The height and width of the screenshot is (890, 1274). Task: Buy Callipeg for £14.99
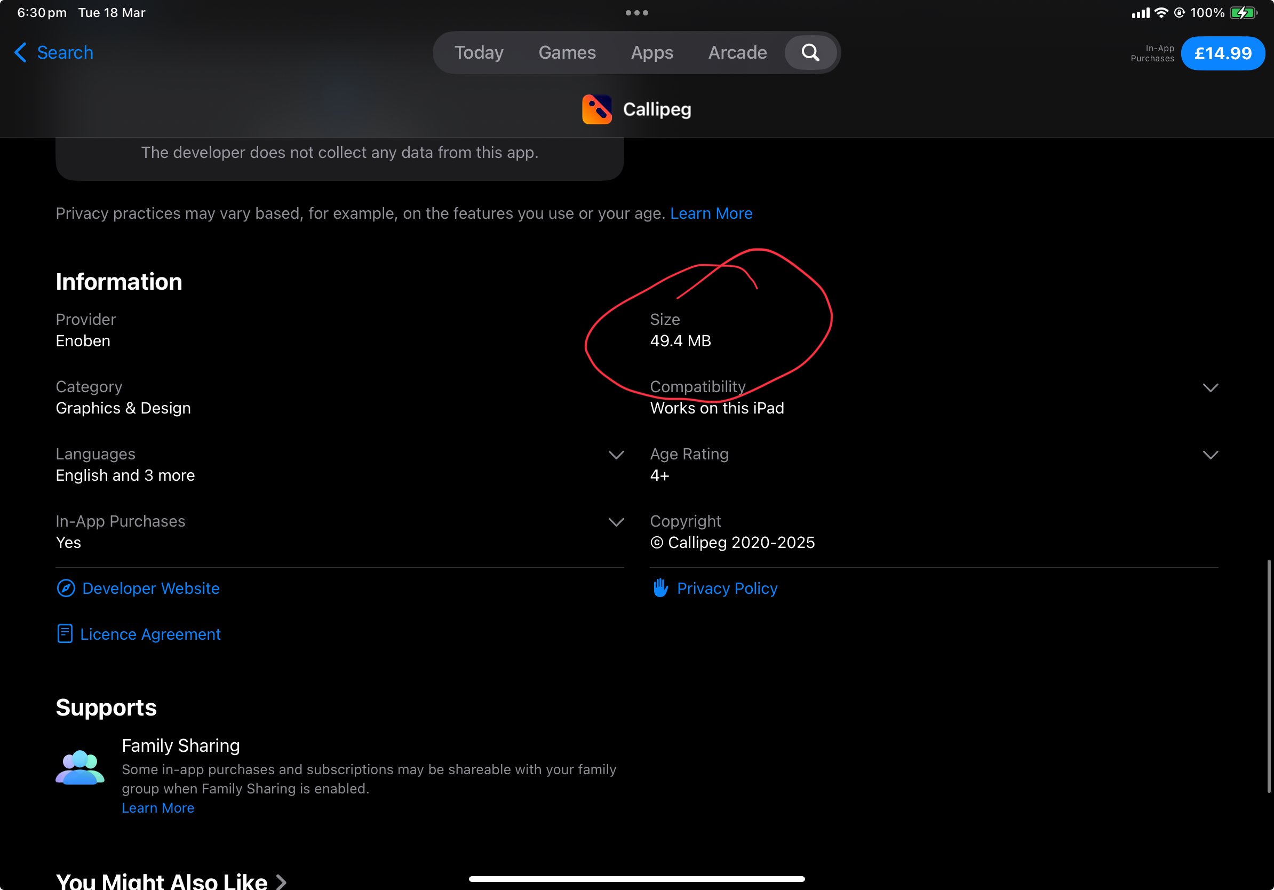(x=1222, y=53)
